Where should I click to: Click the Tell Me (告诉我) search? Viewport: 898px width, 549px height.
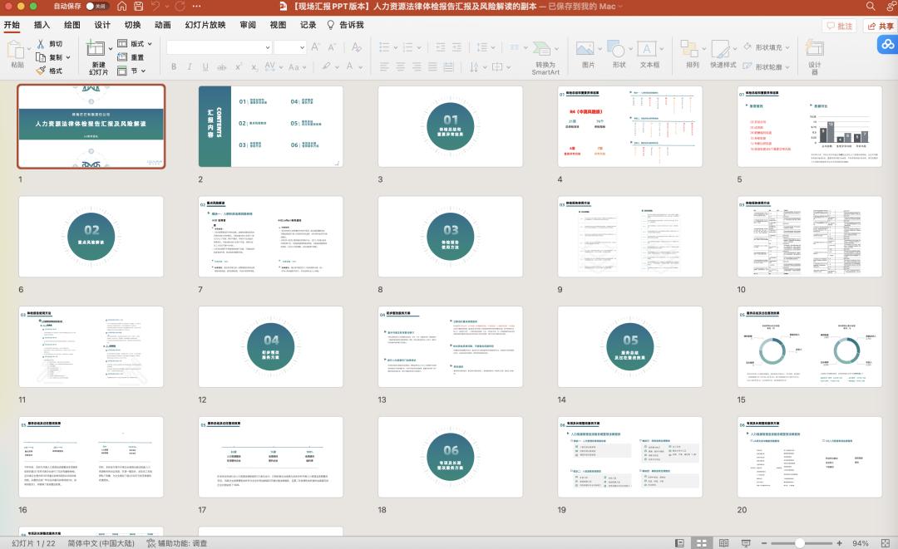point(346,25)
